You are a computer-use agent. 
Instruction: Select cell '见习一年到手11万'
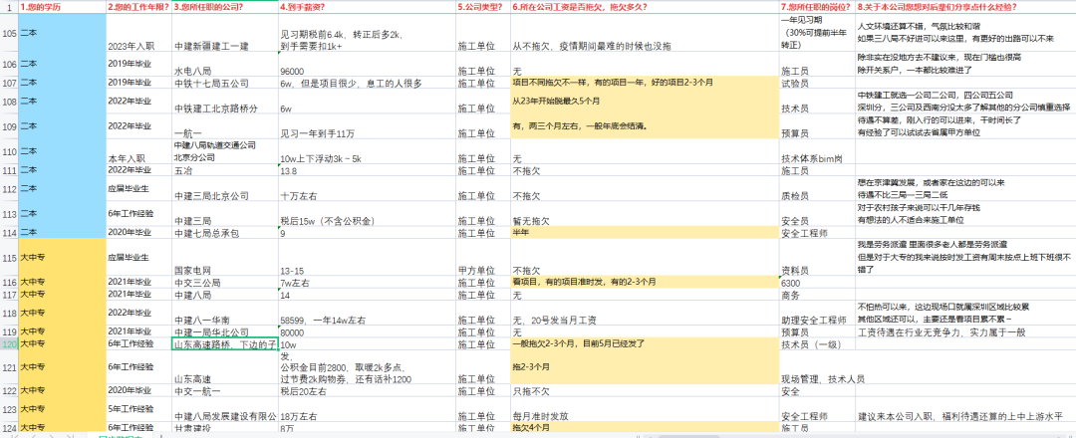pos(367,127)
